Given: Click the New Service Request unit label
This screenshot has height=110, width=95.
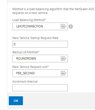Looking at the screenshot, I should point(30,67).
